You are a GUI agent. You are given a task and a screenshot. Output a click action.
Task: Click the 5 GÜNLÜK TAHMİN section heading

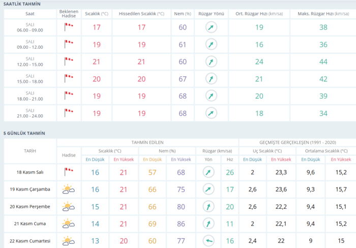tap(24, 133)
